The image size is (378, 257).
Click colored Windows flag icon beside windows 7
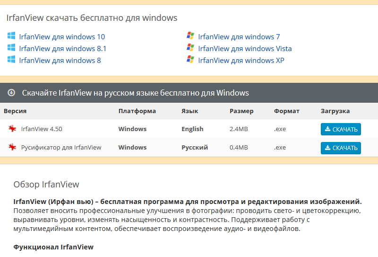point(190,35)
